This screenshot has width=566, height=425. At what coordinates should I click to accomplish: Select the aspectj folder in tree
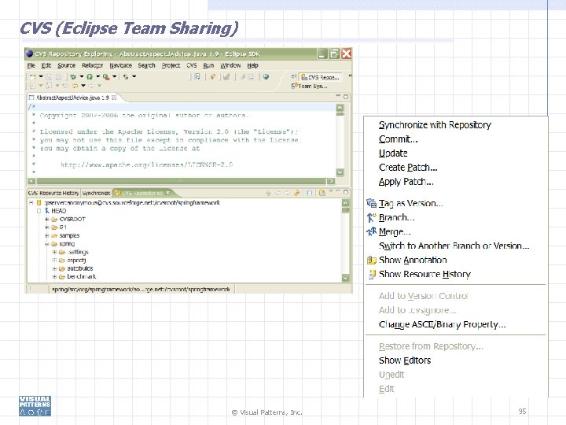[73, 261]
